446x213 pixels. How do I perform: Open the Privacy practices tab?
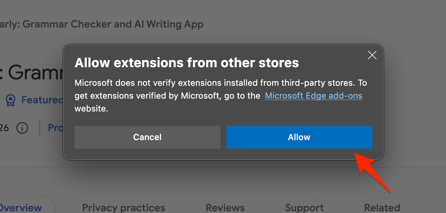pyautogui.click(x=123, y=207)
